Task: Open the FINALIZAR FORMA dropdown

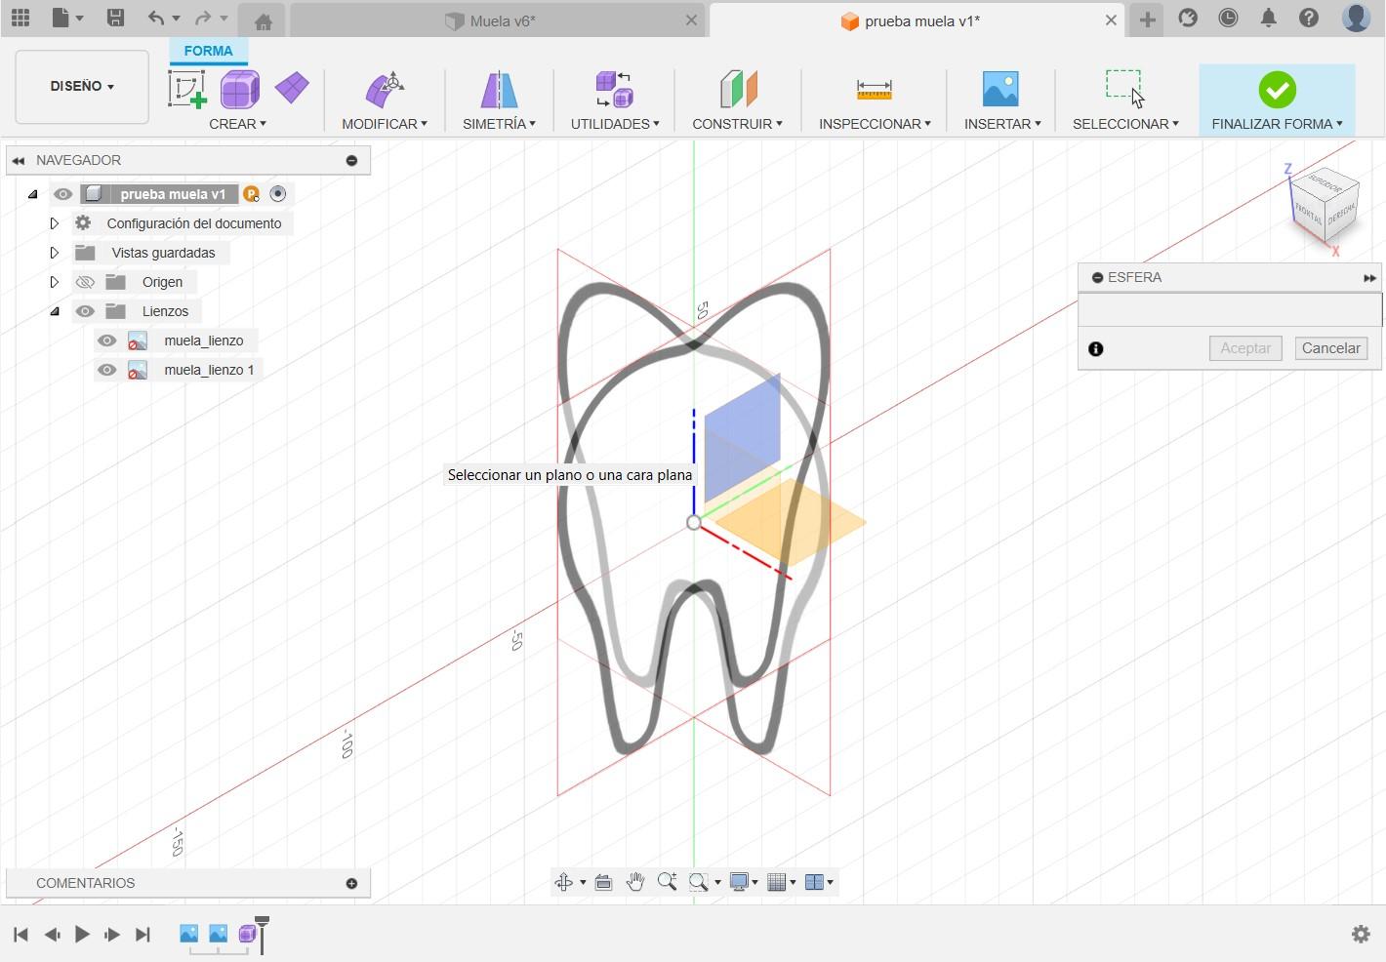Action: pyautogui.click(x=1277, y=124)
